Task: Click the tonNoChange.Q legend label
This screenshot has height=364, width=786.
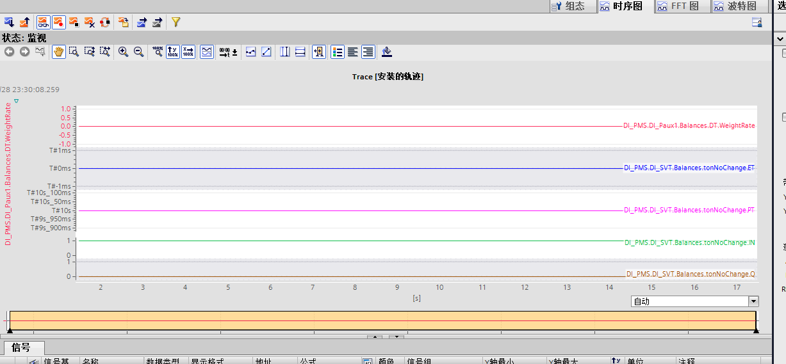Action: tap(691, 274)
